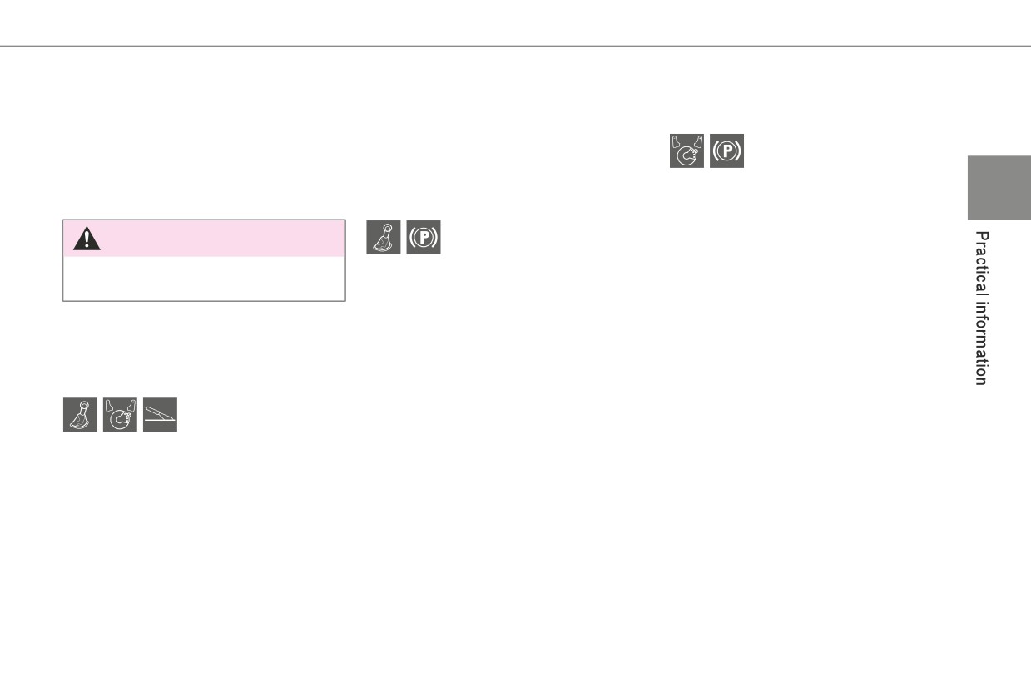Select the parking brake icon next to the gear lever
Viewport: 1031px width, 686px height.
424,237
